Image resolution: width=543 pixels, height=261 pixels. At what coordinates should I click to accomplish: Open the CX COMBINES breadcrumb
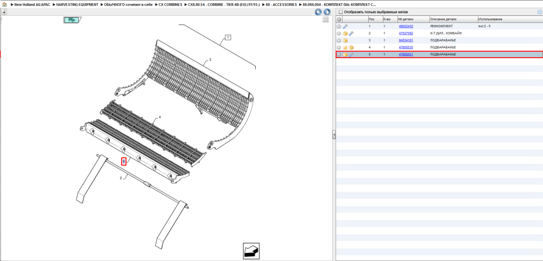coord(171,5)
